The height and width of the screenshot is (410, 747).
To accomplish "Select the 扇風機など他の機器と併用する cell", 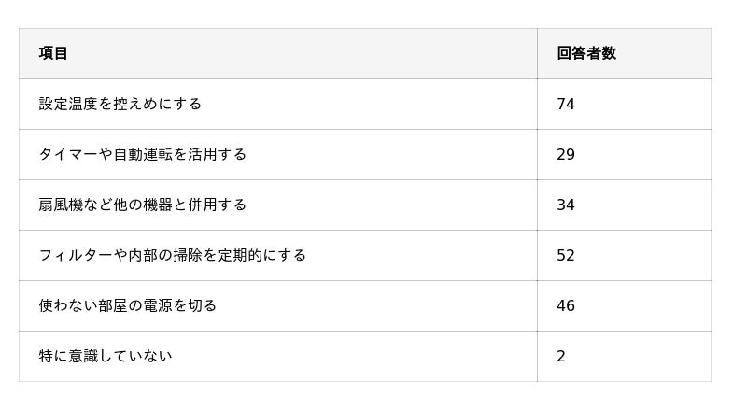I will coord(143,205).
